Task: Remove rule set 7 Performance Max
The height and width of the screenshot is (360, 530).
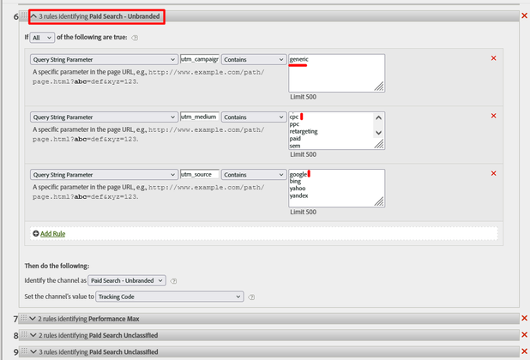Action: pos(524,318)
